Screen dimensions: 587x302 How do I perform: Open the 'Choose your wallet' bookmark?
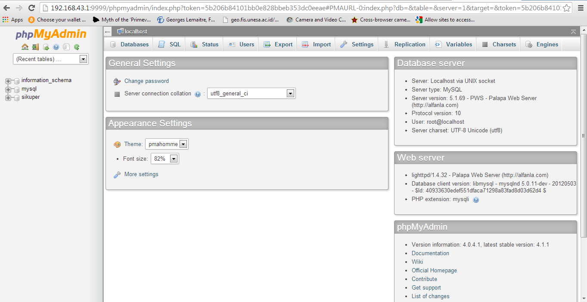57,20
